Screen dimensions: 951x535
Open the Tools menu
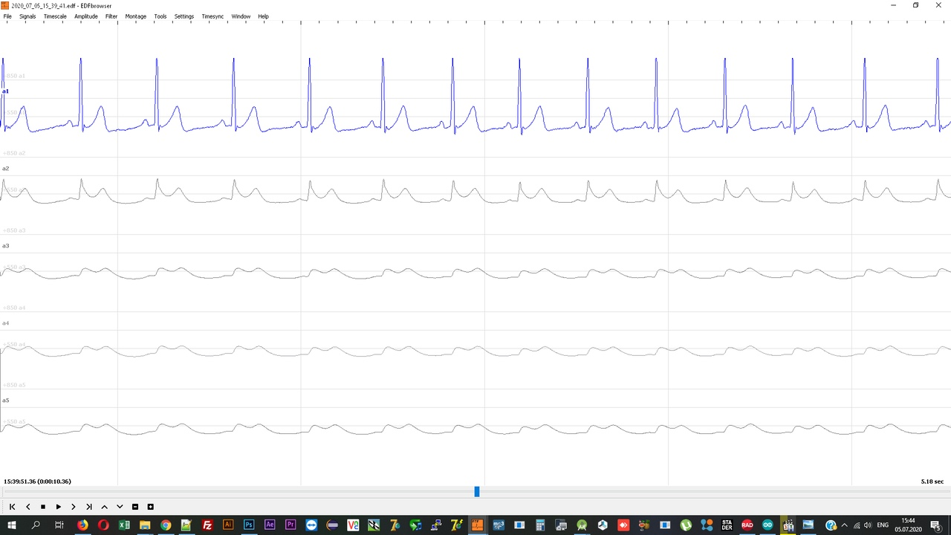[160, 16]
